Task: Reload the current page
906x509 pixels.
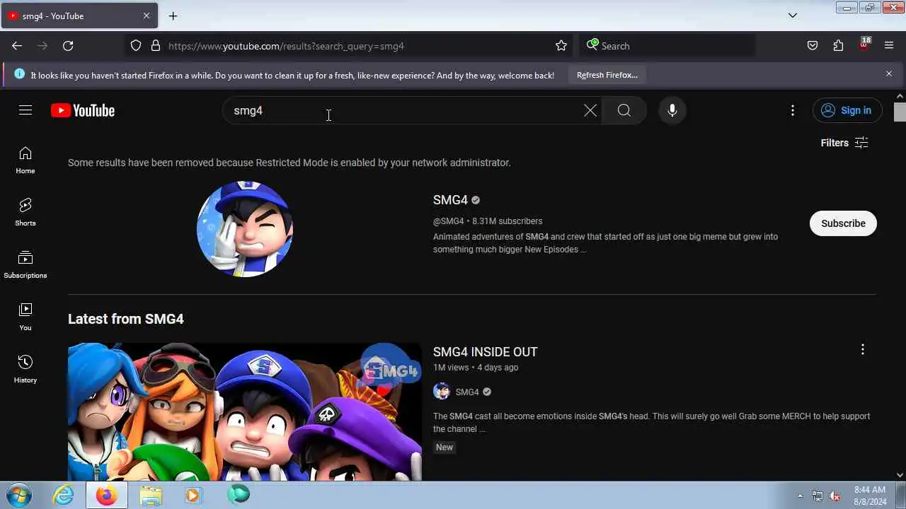Action: pyautogui.click(x=68, y=46)
